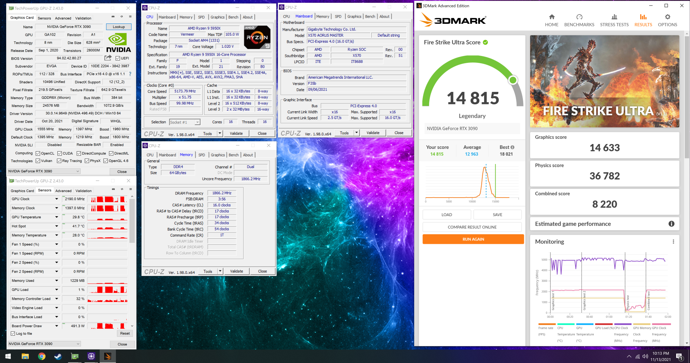Click GPU-Z Sensors window camera icon

point(113,189)
